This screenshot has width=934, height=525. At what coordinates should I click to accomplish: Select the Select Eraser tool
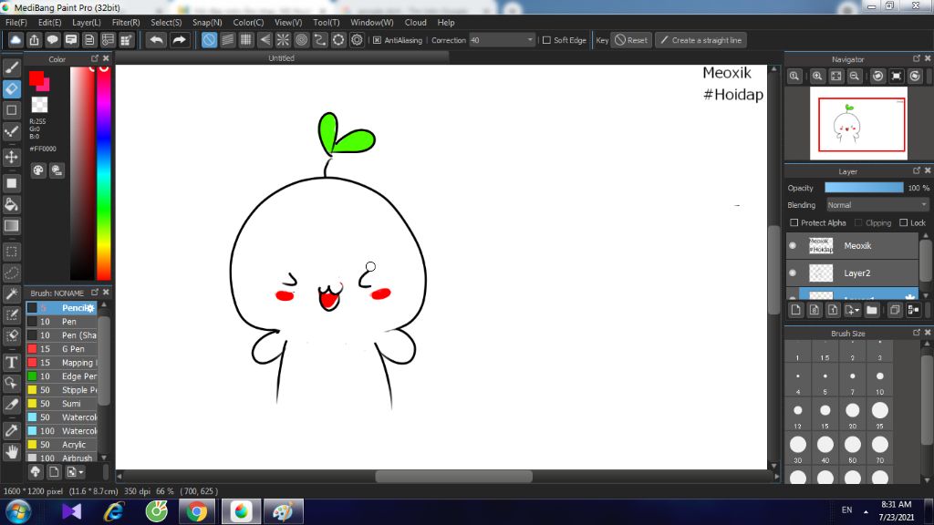click(x=11, y=335)
